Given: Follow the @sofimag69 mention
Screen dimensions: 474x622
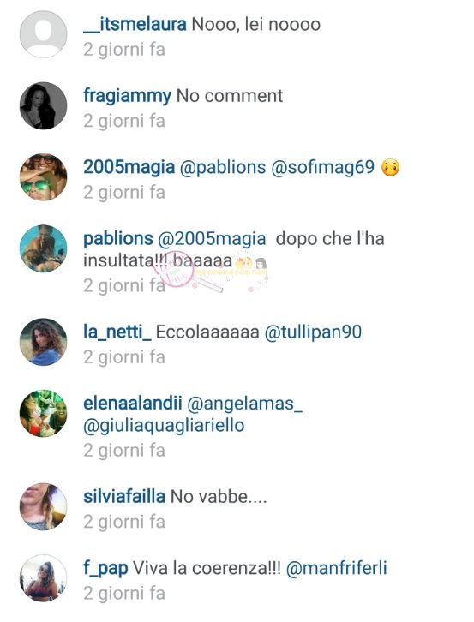Looking at the screenshot, I should pyautogui.click(x=323, y=167).
